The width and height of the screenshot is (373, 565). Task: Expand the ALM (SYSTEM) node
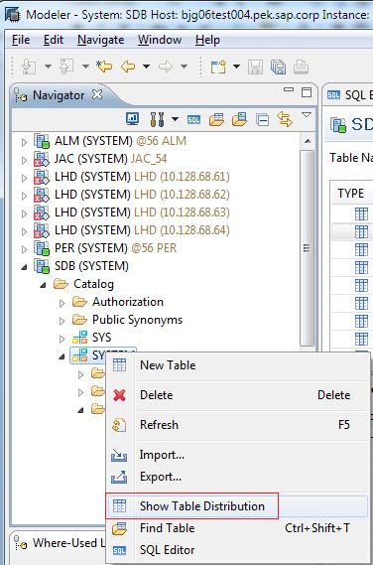(24, 141)
